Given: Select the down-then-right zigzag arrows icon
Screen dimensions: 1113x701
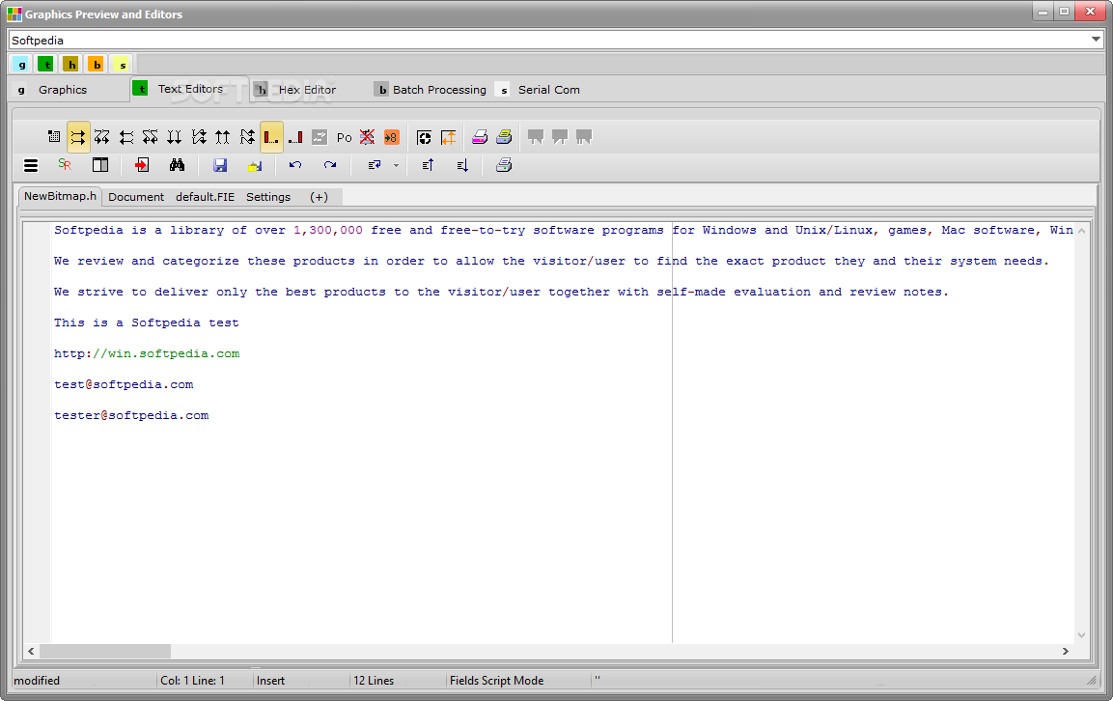Looking at the screenshot, I should click(199, 137).
